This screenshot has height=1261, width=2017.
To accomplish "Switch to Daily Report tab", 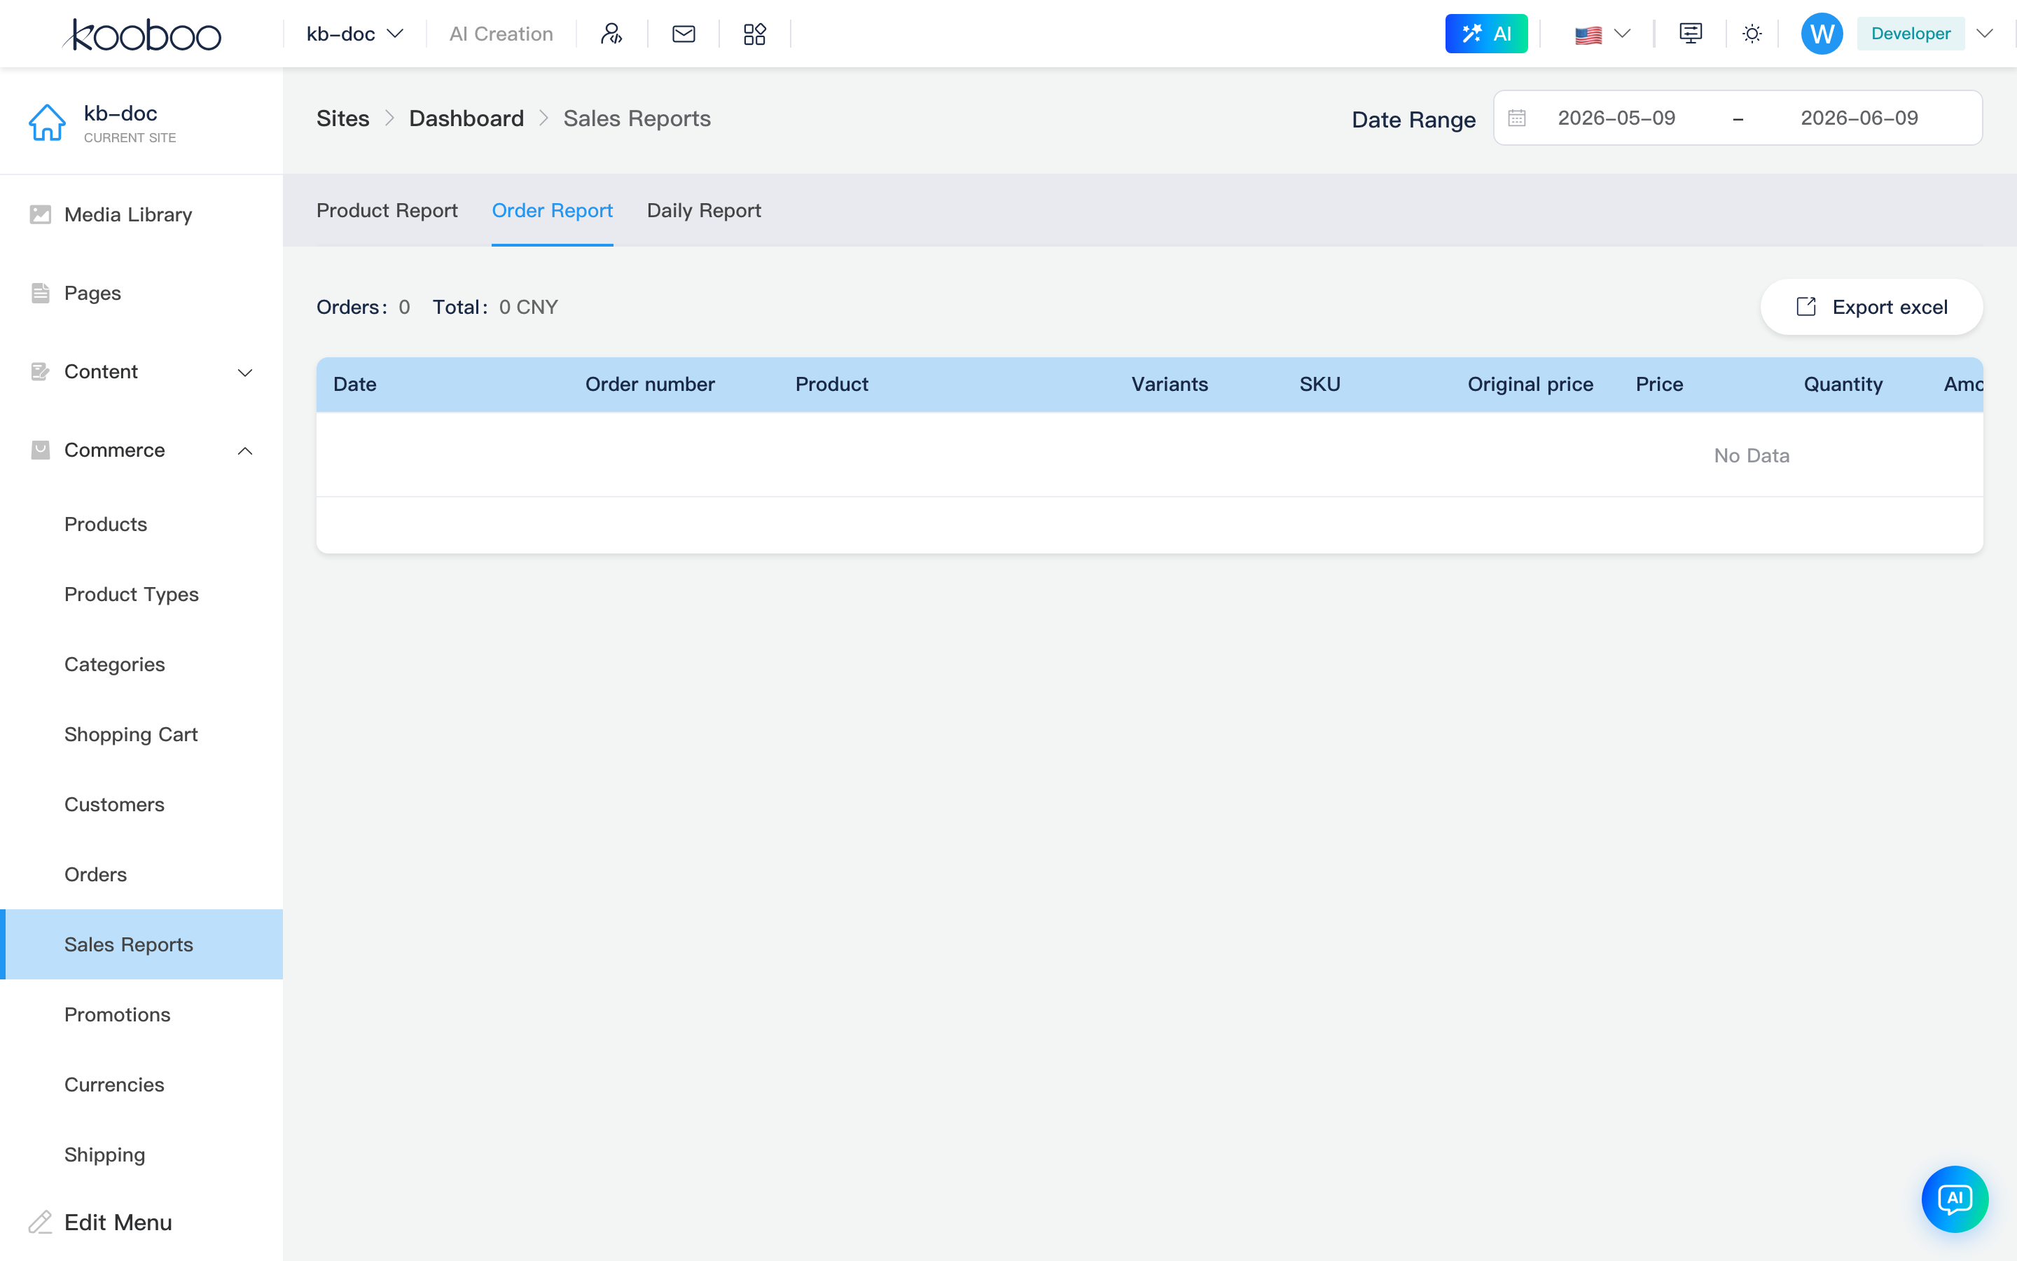I will 703,210.
